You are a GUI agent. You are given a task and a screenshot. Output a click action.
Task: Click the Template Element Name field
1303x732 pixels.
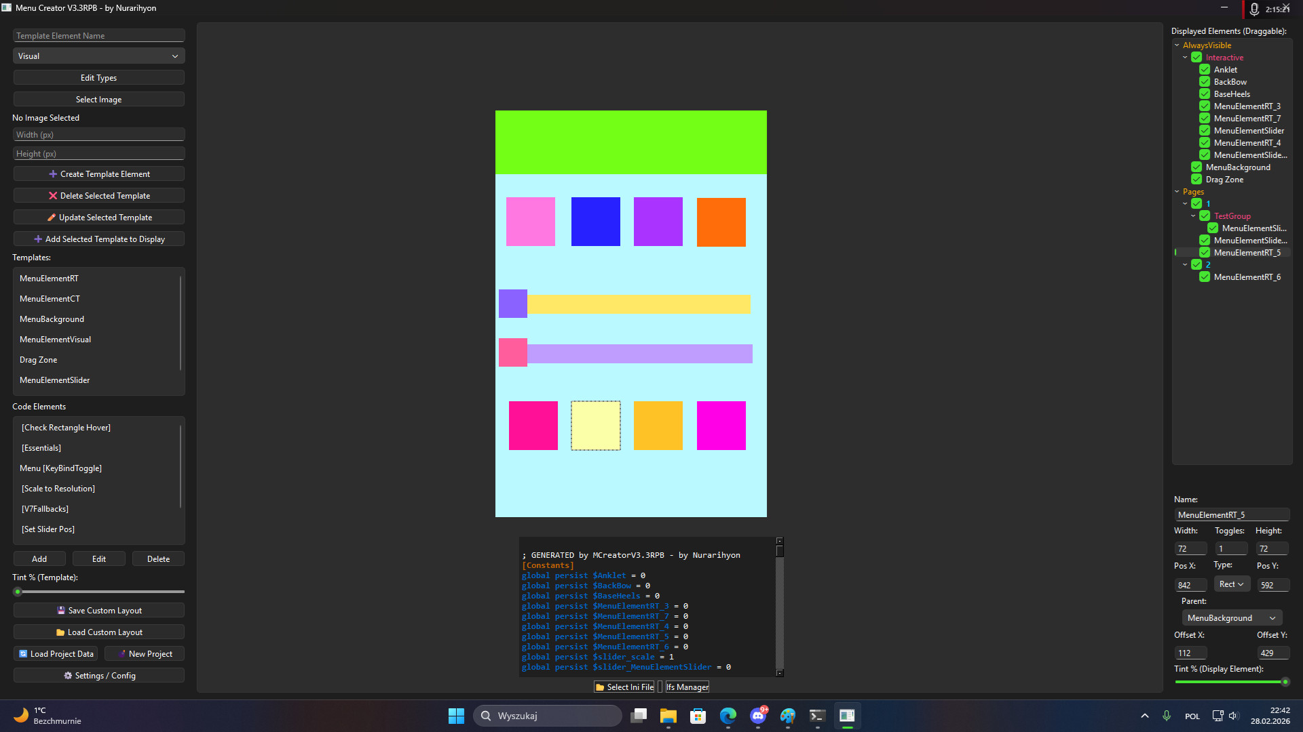point(98,36)
